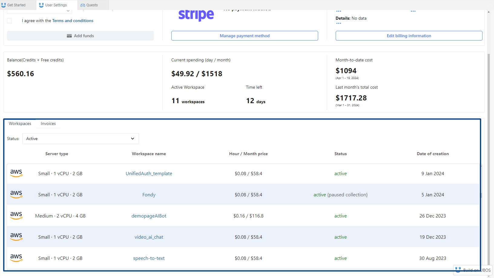Screen dimensions: 494x278
Task: Click the Workspace name column header
Action: coord(149,154)
